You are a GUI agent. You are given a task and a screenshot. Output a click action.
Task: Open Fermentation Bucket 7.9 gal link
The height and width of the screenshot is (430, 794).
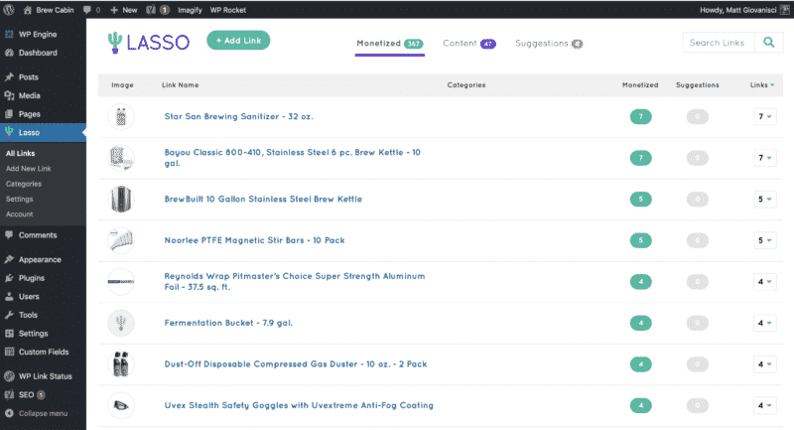point(228,323)
